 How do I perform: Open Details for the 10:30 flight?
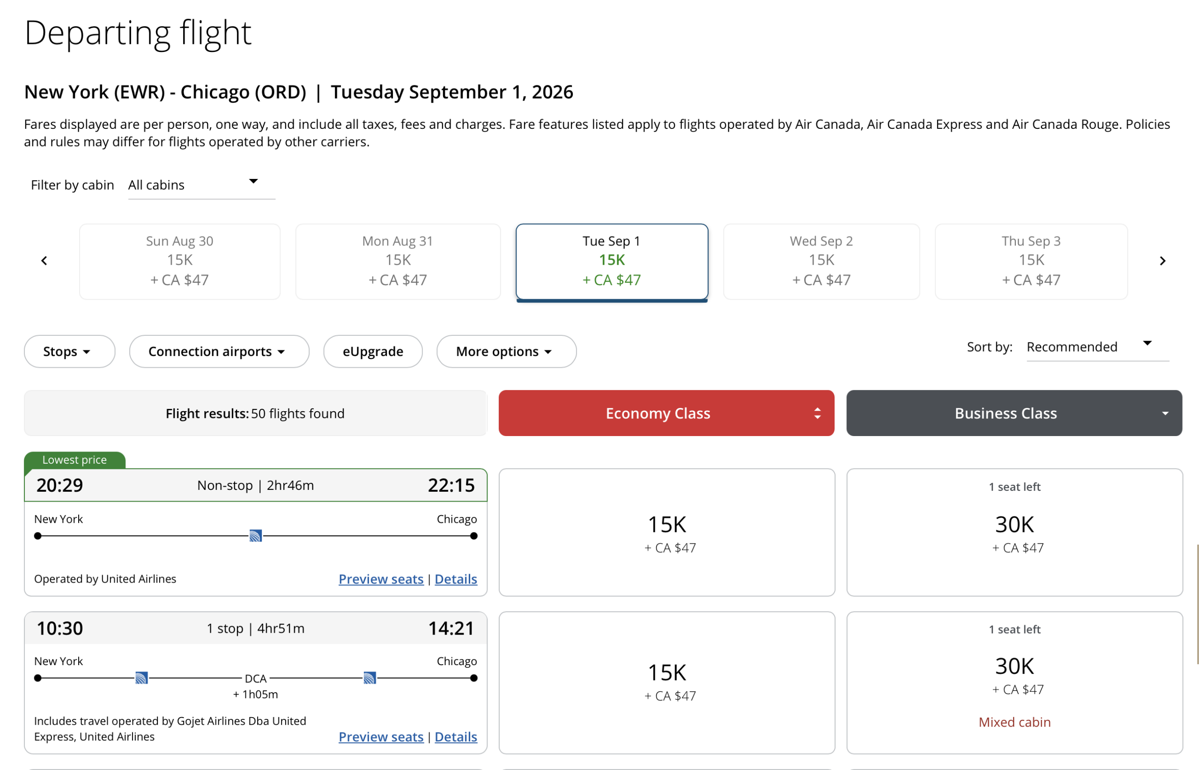[456, 737]
